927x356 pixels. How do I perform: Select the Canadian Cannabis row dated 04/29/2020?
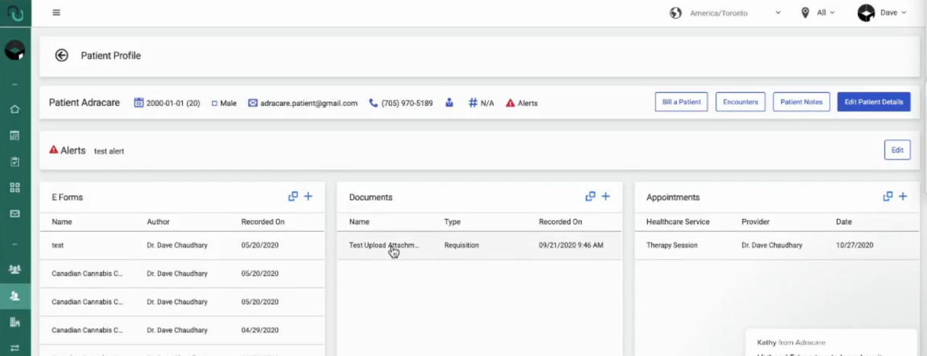[x=182, y=330]
